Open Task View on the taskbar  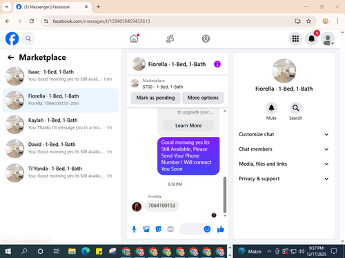(x=57, y=252)
